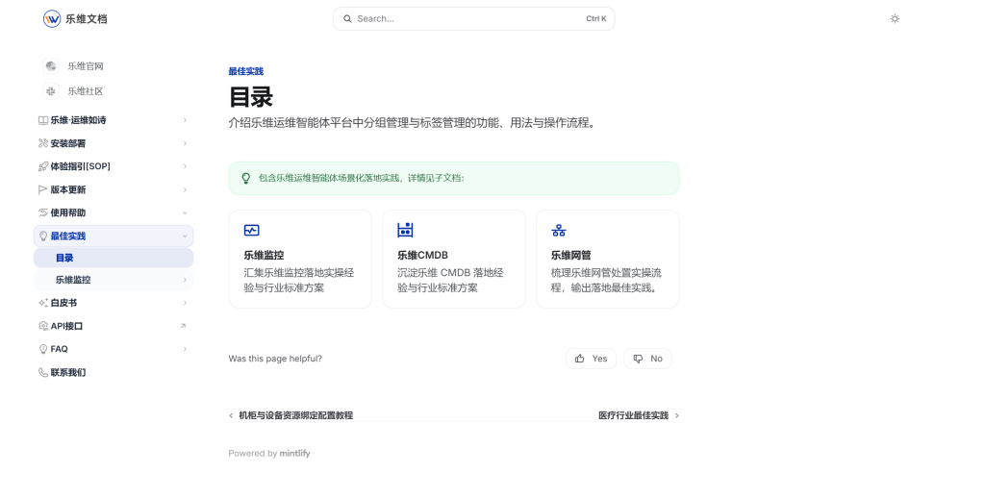Click the 乐维官网 globe icon
Viewport: 985px width, 498px height.
[x=51, y=66]
